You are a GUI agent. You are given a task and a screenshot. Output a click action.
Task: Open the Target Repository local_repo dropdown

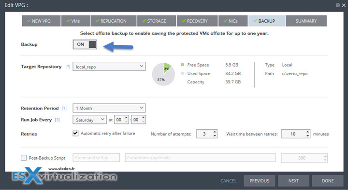[109, 67]
